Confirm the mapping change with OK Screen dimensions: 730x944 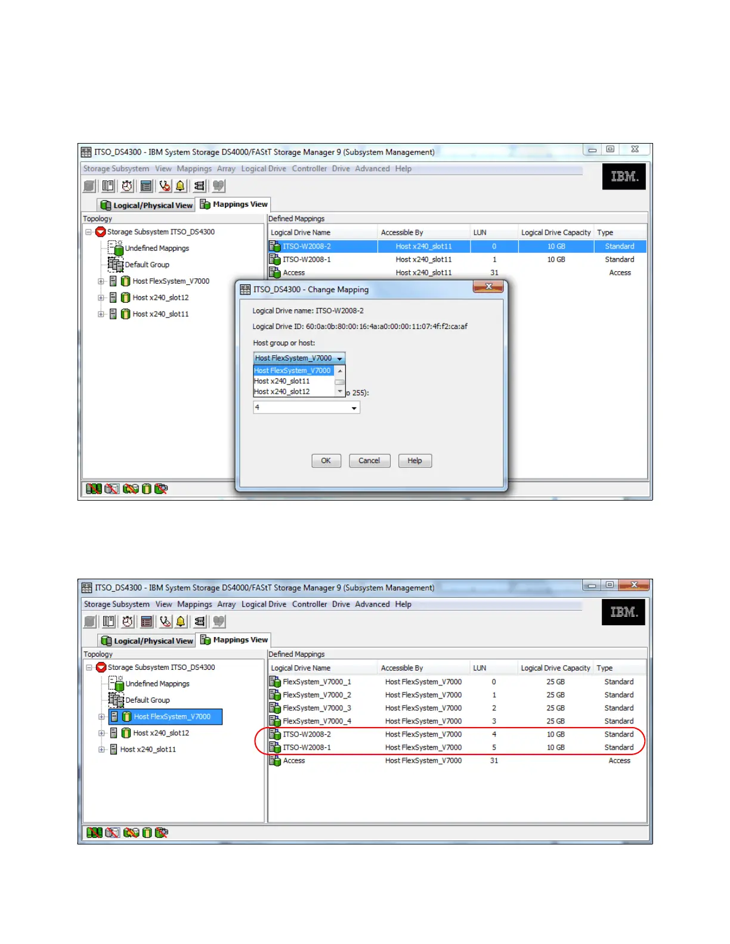coord(326,461)
